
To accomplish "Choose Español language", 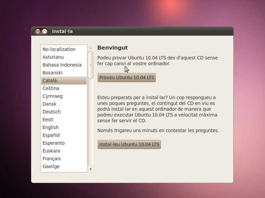I will [x=64, y=135].
